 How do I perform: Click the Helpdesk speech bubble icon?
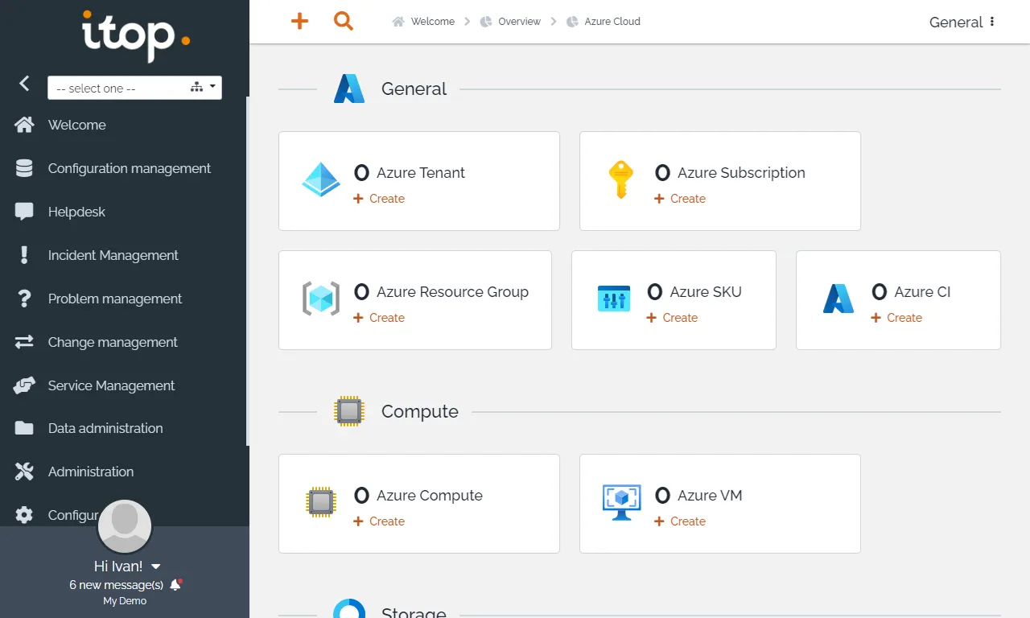pos(24,212)
